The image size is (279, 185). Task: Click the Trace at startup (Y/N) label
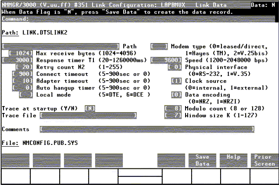click(x=40, y=108)
